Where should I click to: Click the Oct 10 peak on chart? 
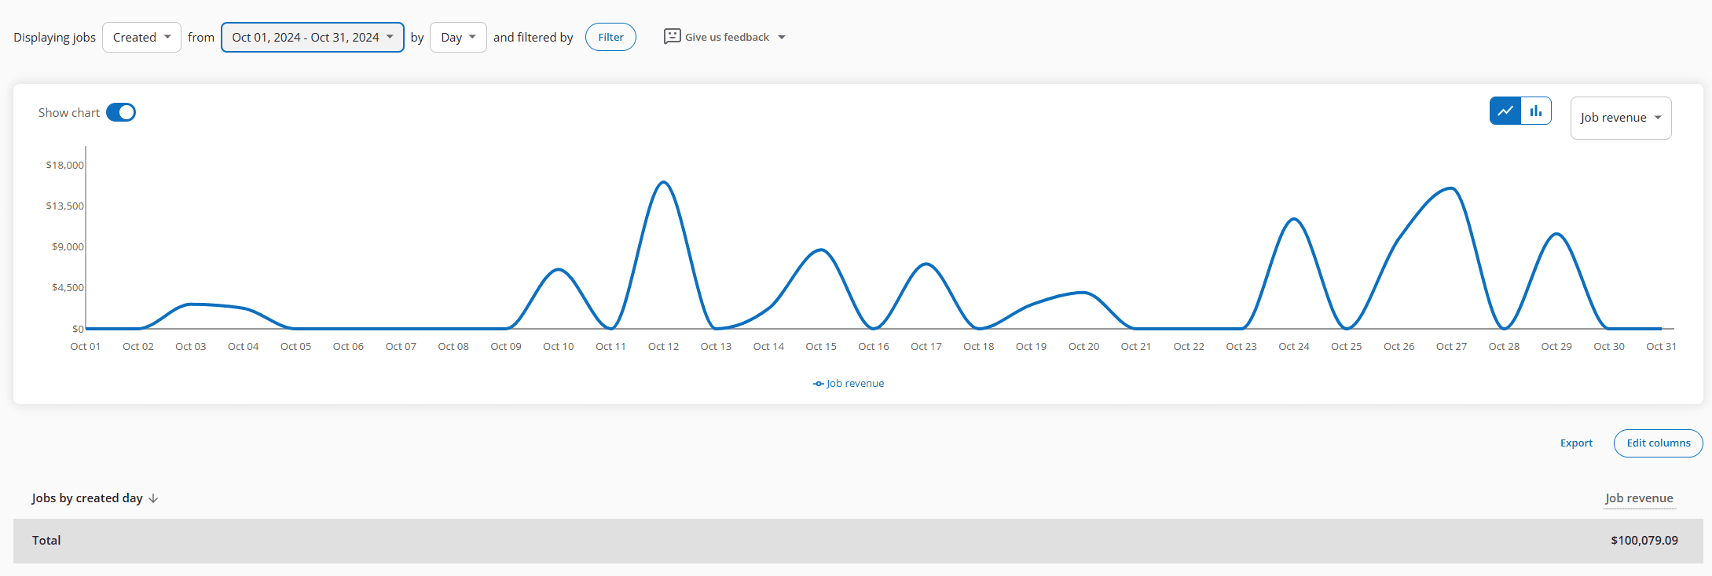coord(559,269)
